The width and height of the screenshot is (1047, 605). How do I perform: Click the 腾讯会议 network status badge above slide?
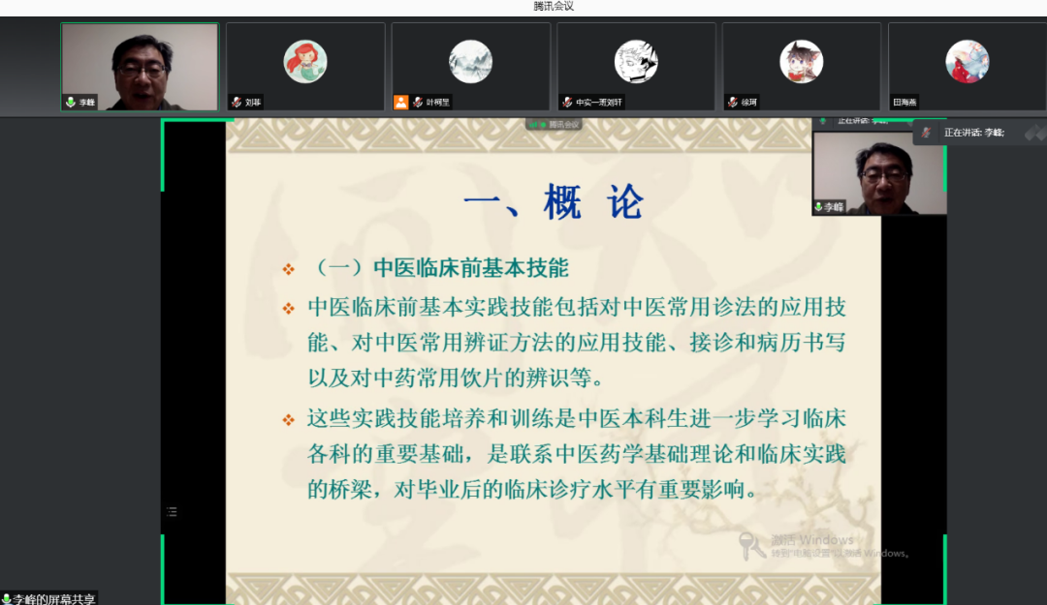(555, 124)
